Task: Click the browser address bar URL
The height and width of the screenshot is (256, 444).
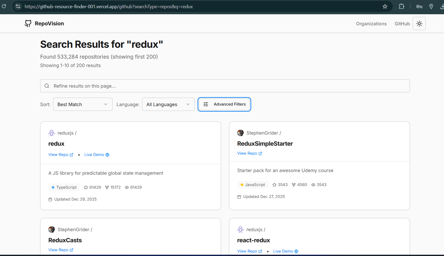Action: tap(109, 7)
